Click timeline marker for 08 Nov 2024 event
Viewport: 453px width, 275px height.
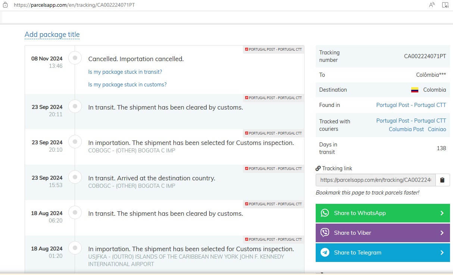coord(75,58)
